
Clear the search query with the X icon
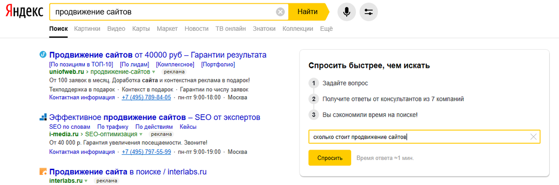(x=280, y=12)
